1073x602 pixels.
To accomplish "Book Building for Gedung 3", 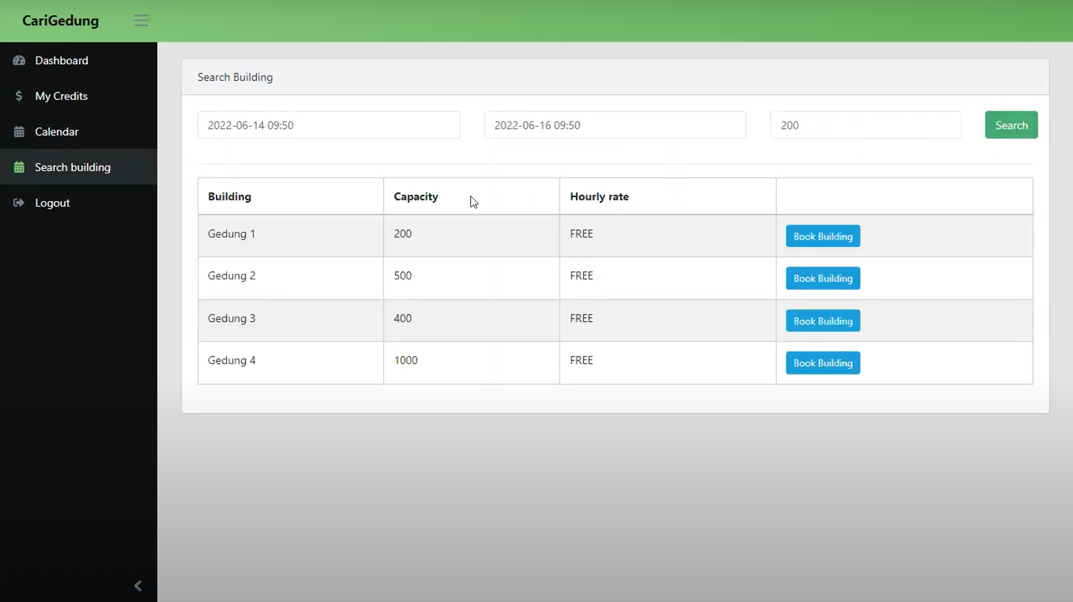I will tap(823, 321).
